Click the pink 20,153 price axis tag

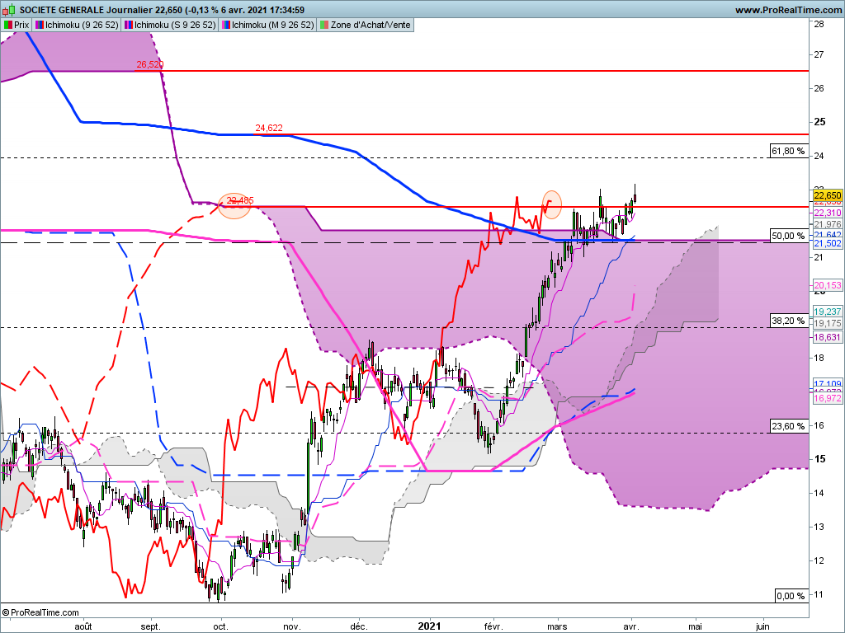point(827,286)
